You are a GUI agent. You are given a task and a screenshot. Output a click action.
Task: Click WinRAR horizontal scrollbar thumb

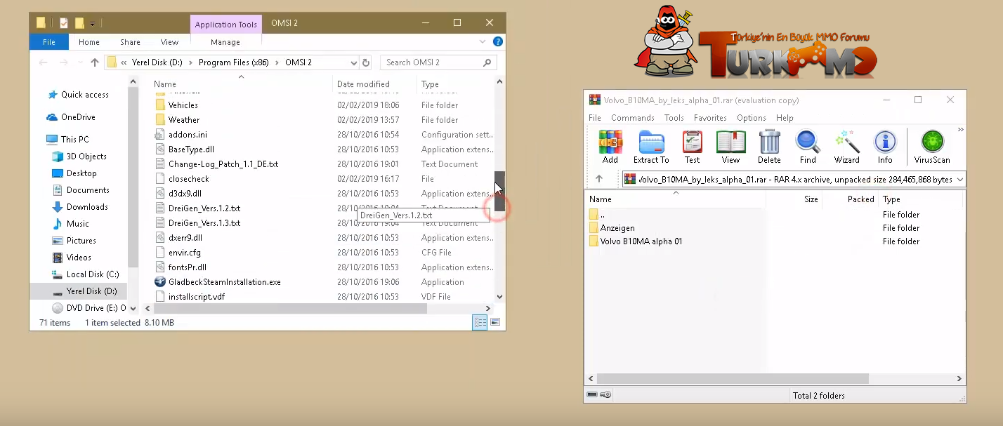(x=733, y=378)
